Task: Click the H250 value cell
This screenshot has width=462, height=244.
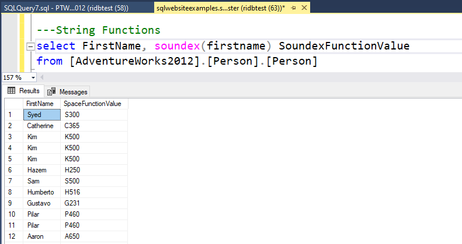Action: point(94,170)
